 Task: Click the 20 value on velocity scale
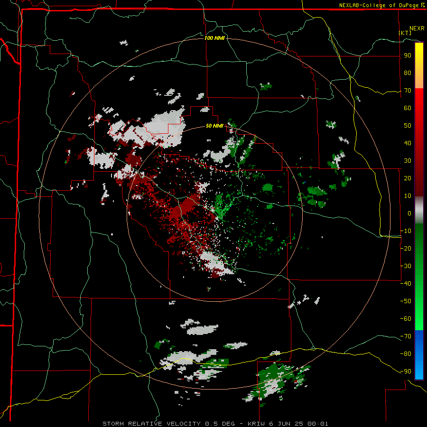point(408,178)
